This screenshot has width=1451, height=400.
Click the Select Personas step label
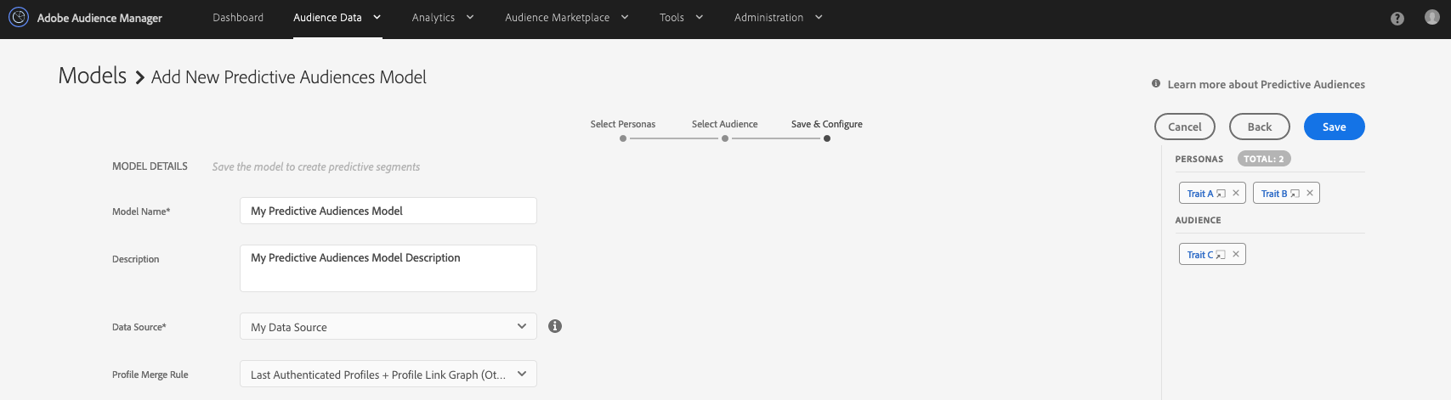click(x=623, y=124)
